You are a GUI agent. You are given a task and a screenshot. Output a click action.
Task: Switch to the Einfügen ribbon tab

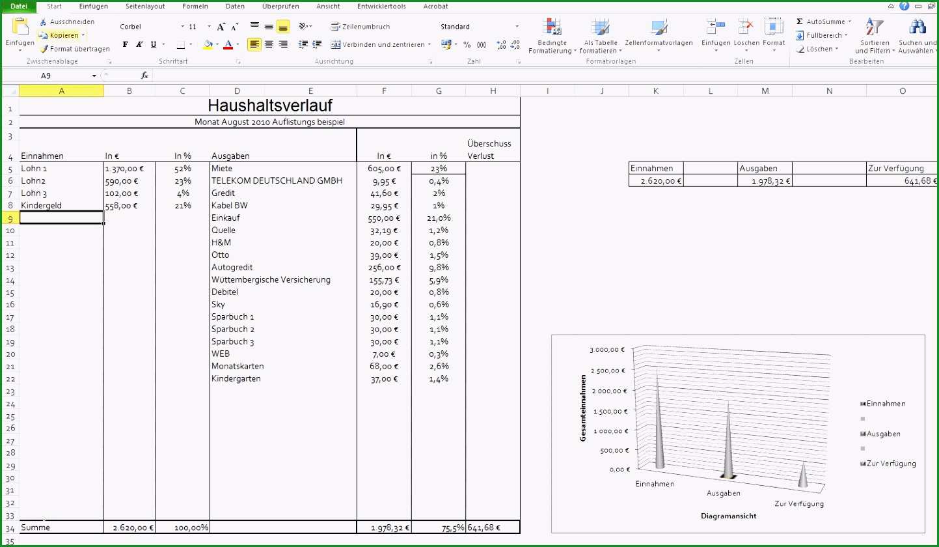tap(93, 6)
